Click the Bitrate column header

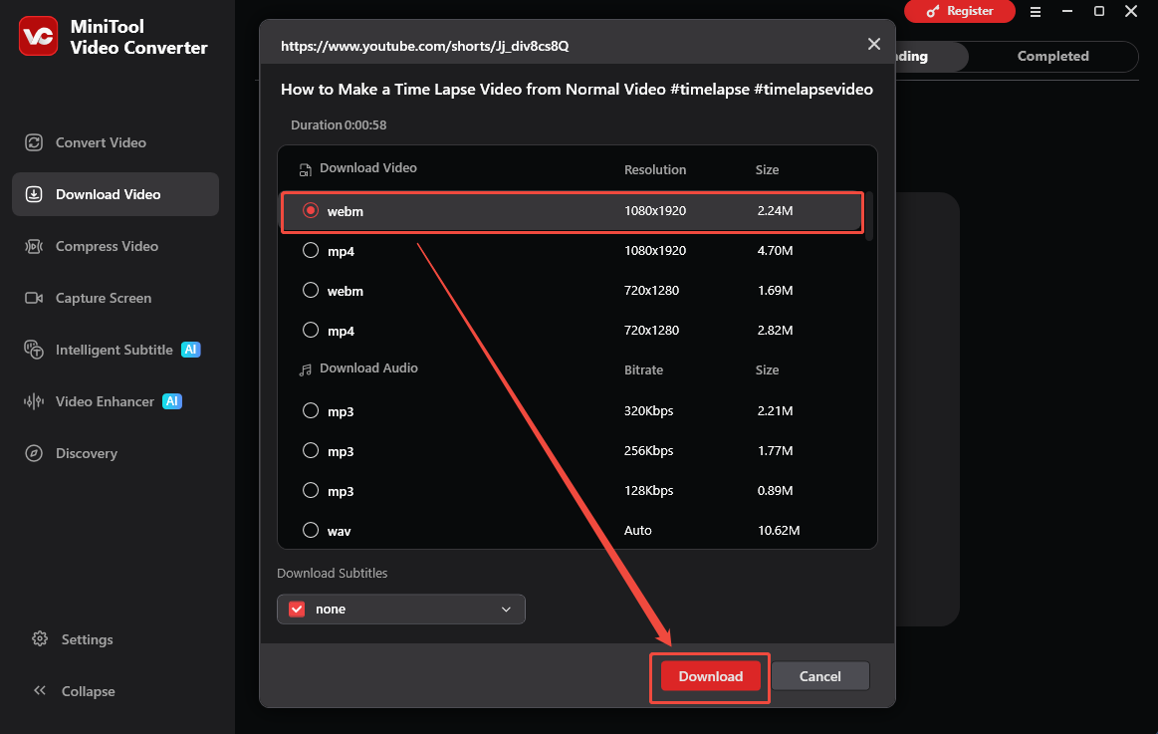click(x=643, y=369)
